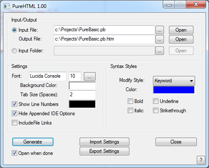Enable the Italic checkbox
This screenshot has width=209, height=168.
130,111
